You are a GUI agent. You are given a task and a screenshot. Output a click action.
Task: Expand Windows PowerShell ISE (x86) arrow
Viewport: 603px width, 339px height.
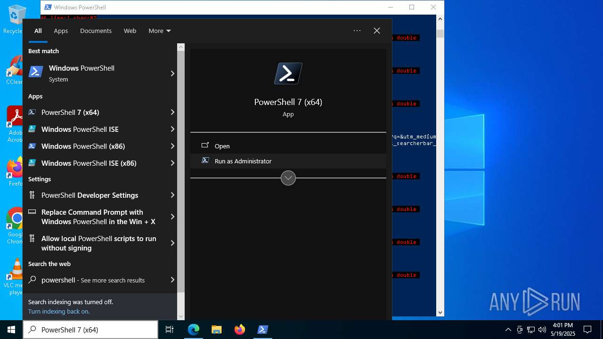172,163
